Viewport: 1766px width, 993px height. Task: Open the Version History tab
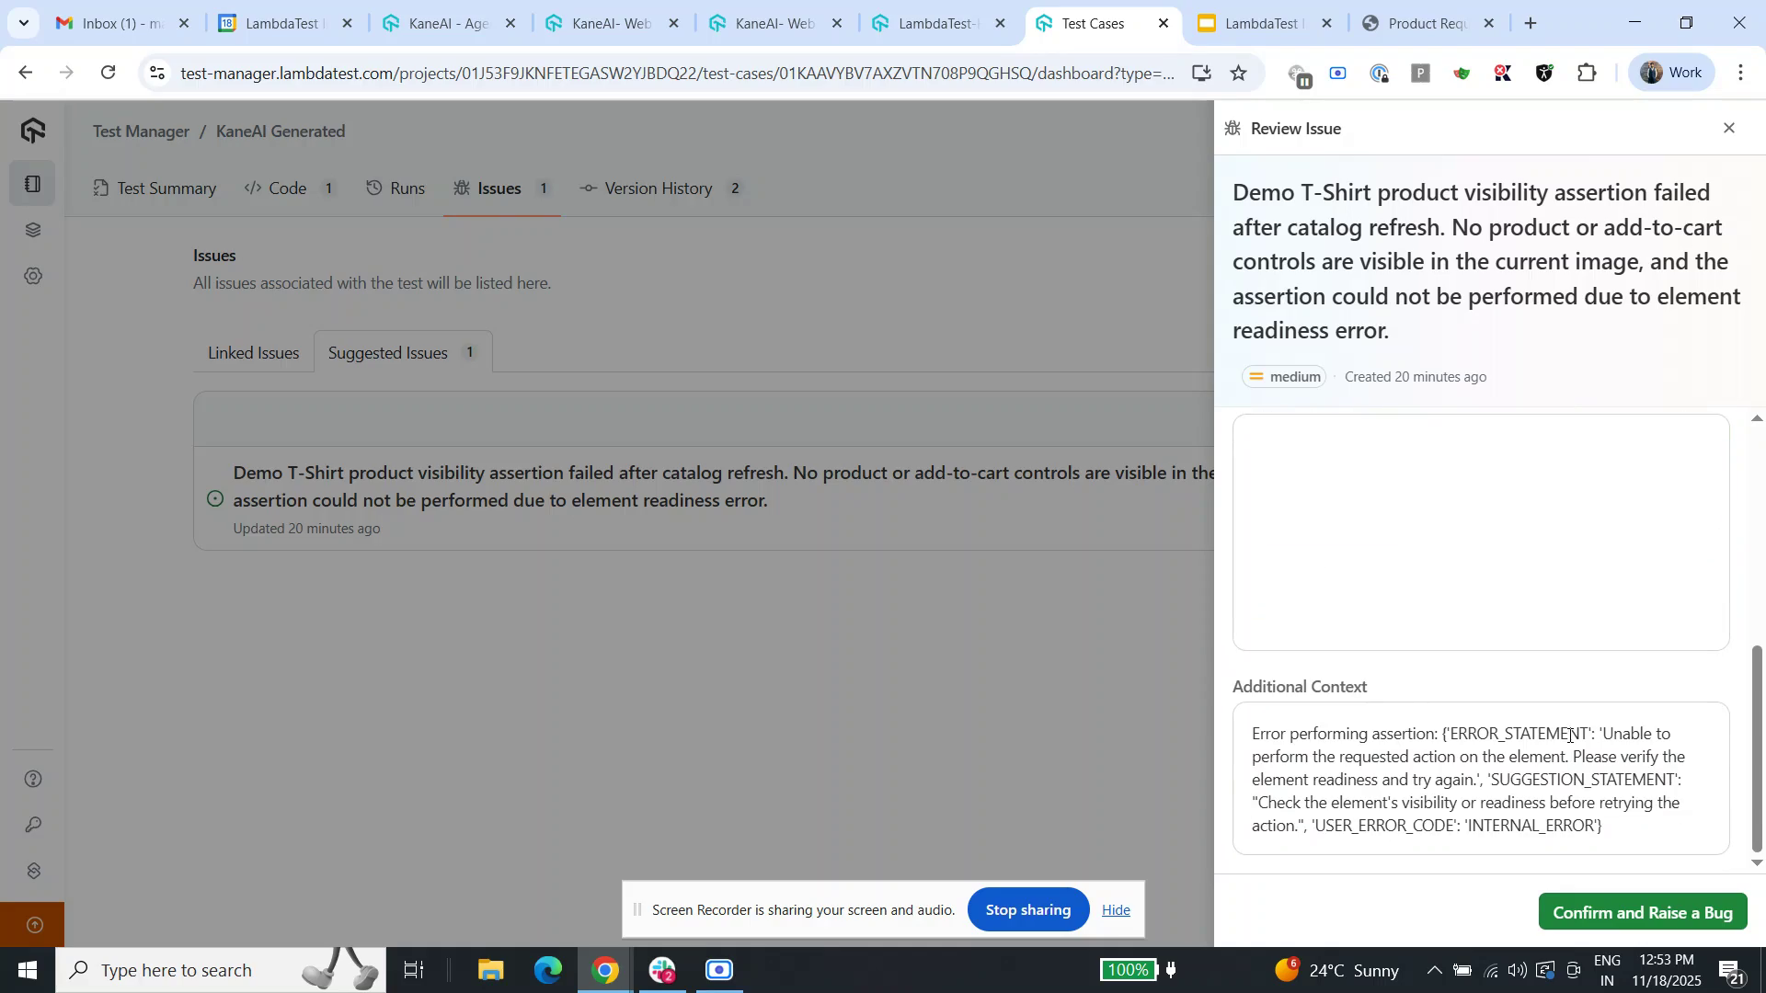point(659,188)
